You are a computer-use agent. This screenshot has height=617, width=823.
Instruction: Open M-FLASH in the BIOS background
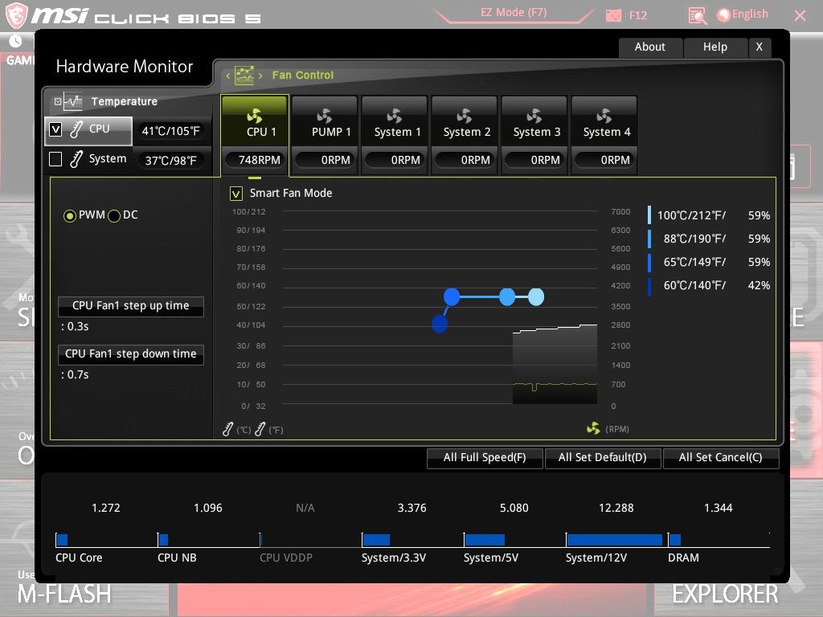pyautogui.click(x=64, y=595)
